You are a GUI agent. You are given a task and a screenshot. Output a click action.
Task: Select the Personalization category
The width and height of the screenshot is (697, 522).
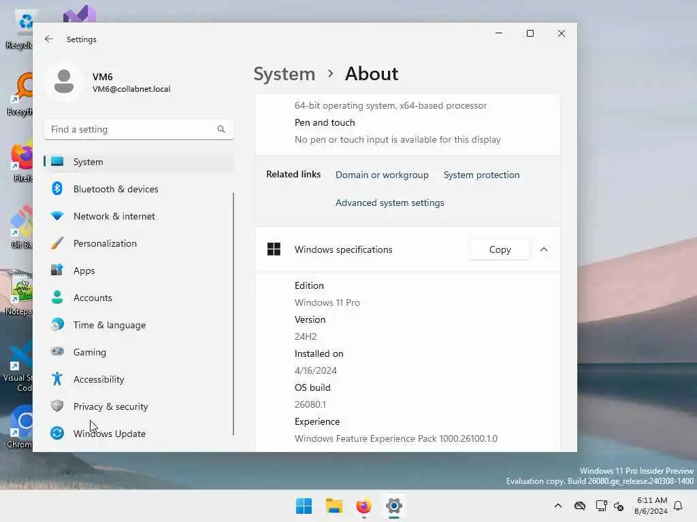[x=139, y=243]
